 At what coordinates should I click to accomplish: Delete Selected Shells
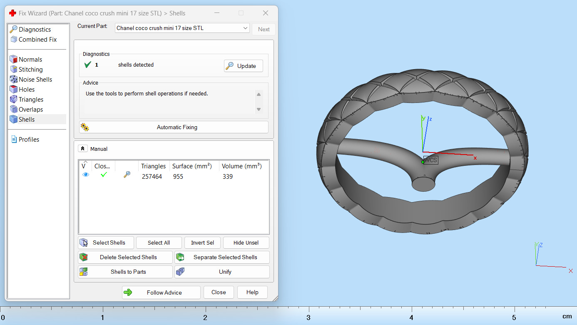pos(125,257)
